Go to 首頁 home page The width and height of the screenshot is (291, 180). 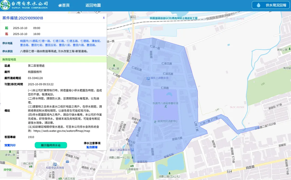[x=64, y=5]
